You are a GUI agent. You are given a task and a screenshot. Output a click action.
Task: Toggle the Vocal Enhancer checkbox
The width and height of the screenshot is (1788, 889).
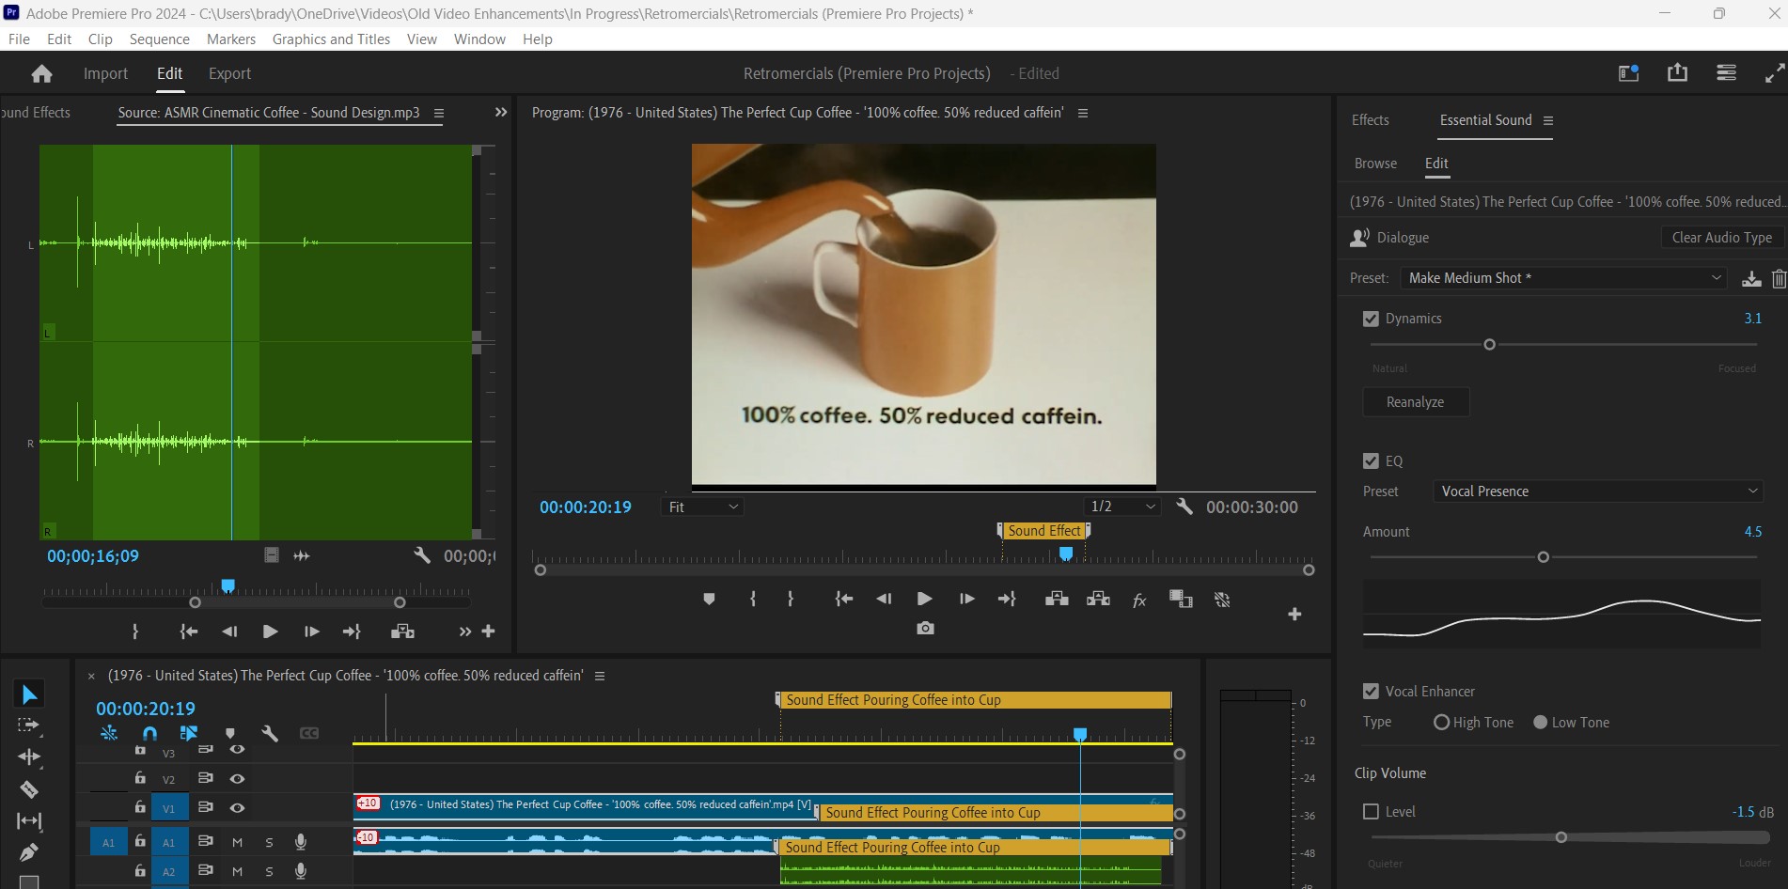[1371, 691]
